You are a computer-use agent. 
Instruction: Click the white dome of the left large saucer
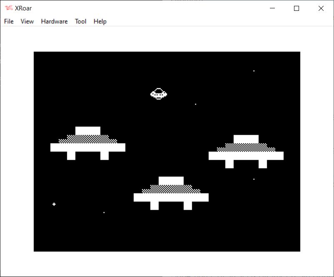88,130
